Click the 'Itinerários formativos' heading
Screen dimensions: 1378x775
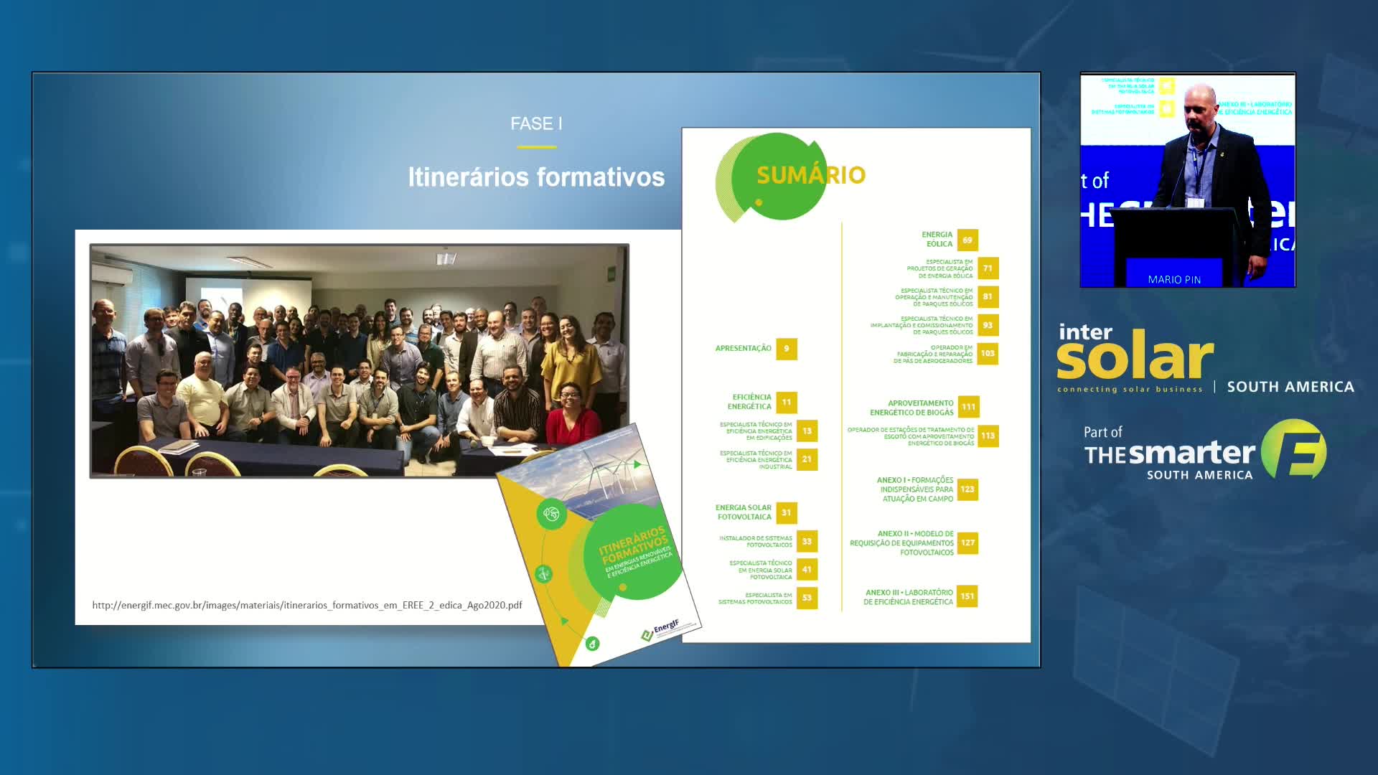coord(536,177)
